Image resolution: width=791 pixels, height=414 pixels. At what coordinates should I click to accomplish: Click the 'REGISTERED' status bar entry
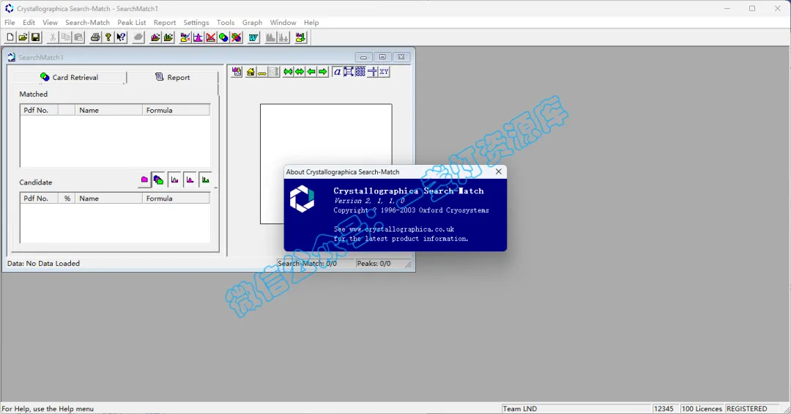pyautogui.click(x=746, y=409)
